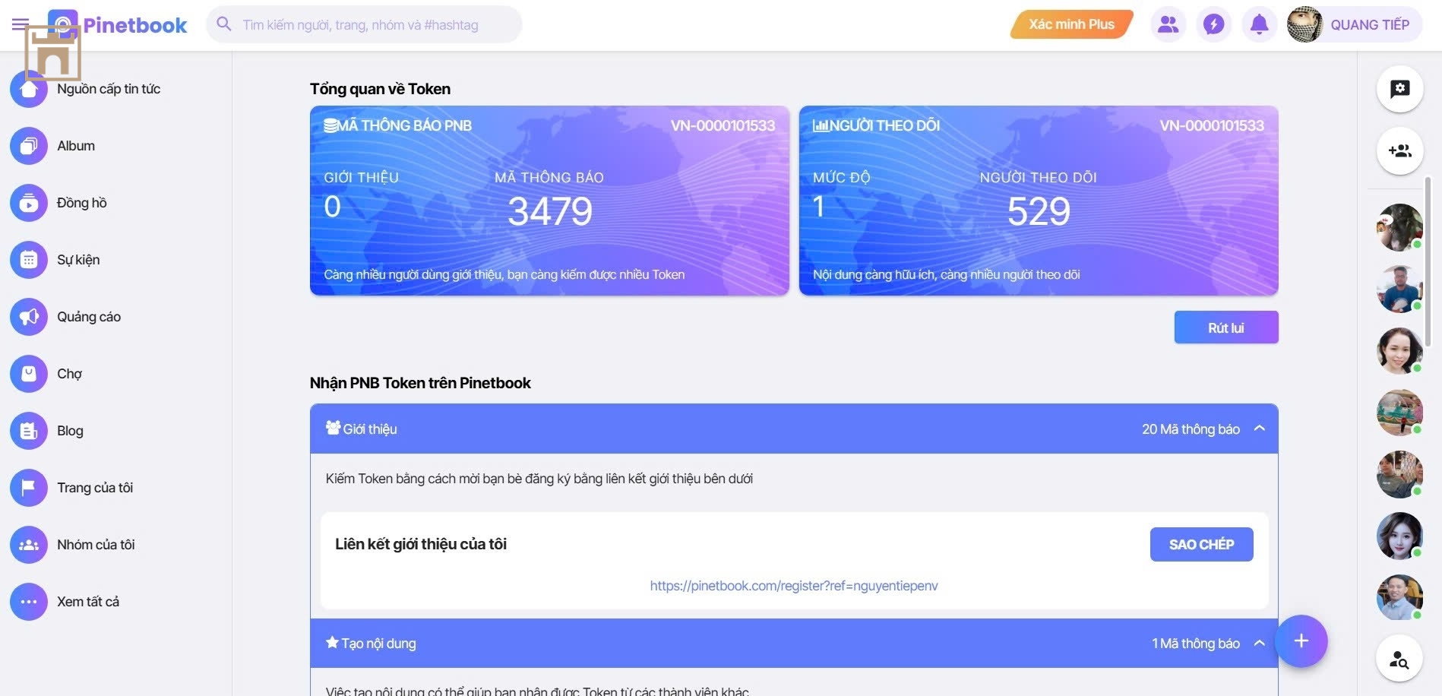Open the lightning bolt icon in header
Screen dimensions: 1442x696
coord(1213,24)
